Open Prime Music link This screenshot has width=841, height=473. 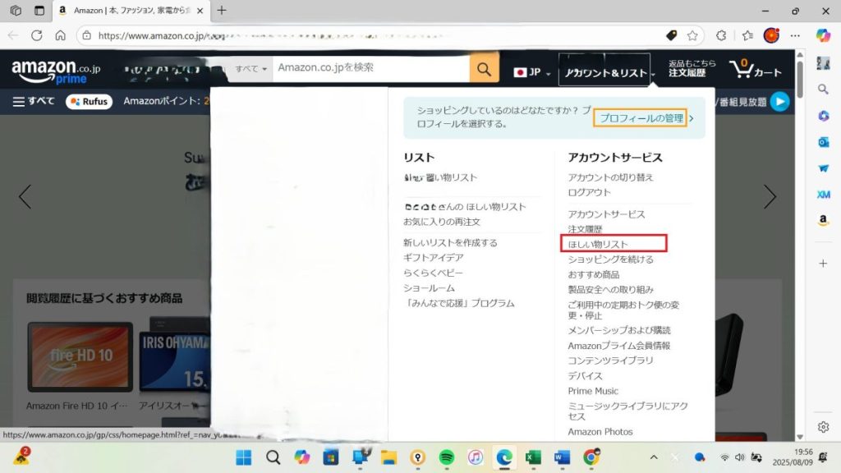click(593, 391)
